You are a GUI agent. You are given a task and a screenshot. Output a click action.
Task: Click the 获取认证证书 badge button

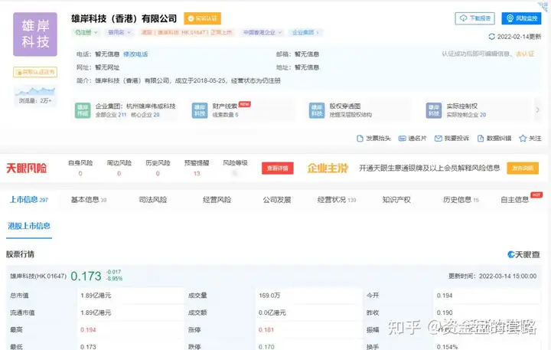point(35,72)
